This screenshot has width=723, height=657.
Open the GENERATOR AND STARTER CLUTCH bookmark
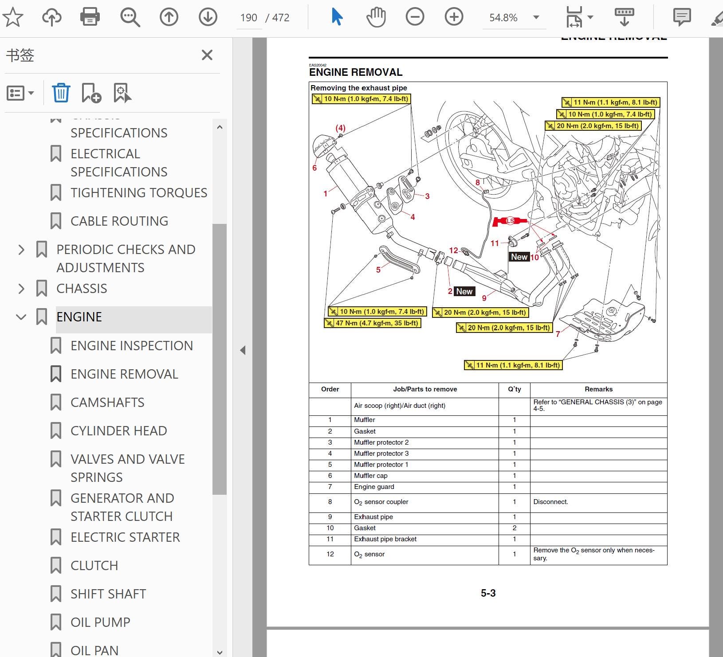pos(122,507)
